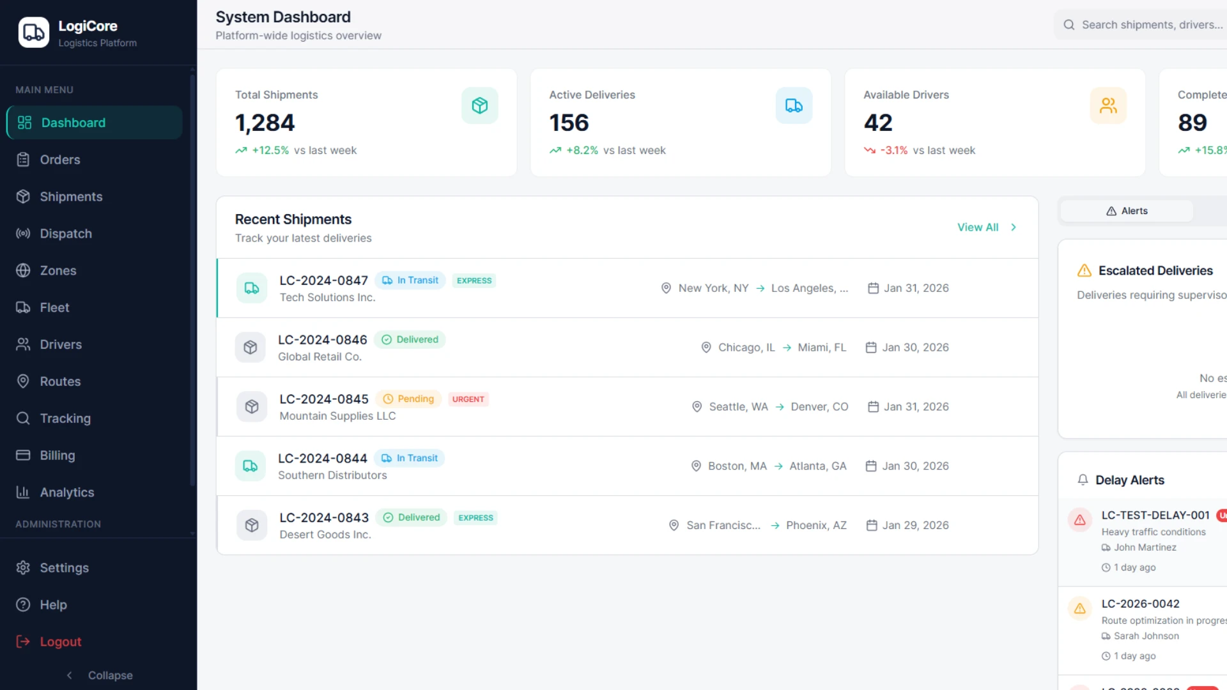
Task: Click driver name Sarah Johnson
Action: coord(1146,636)
